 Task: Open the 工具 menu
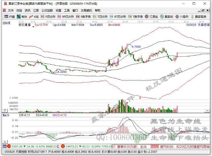tap(67, 10)
